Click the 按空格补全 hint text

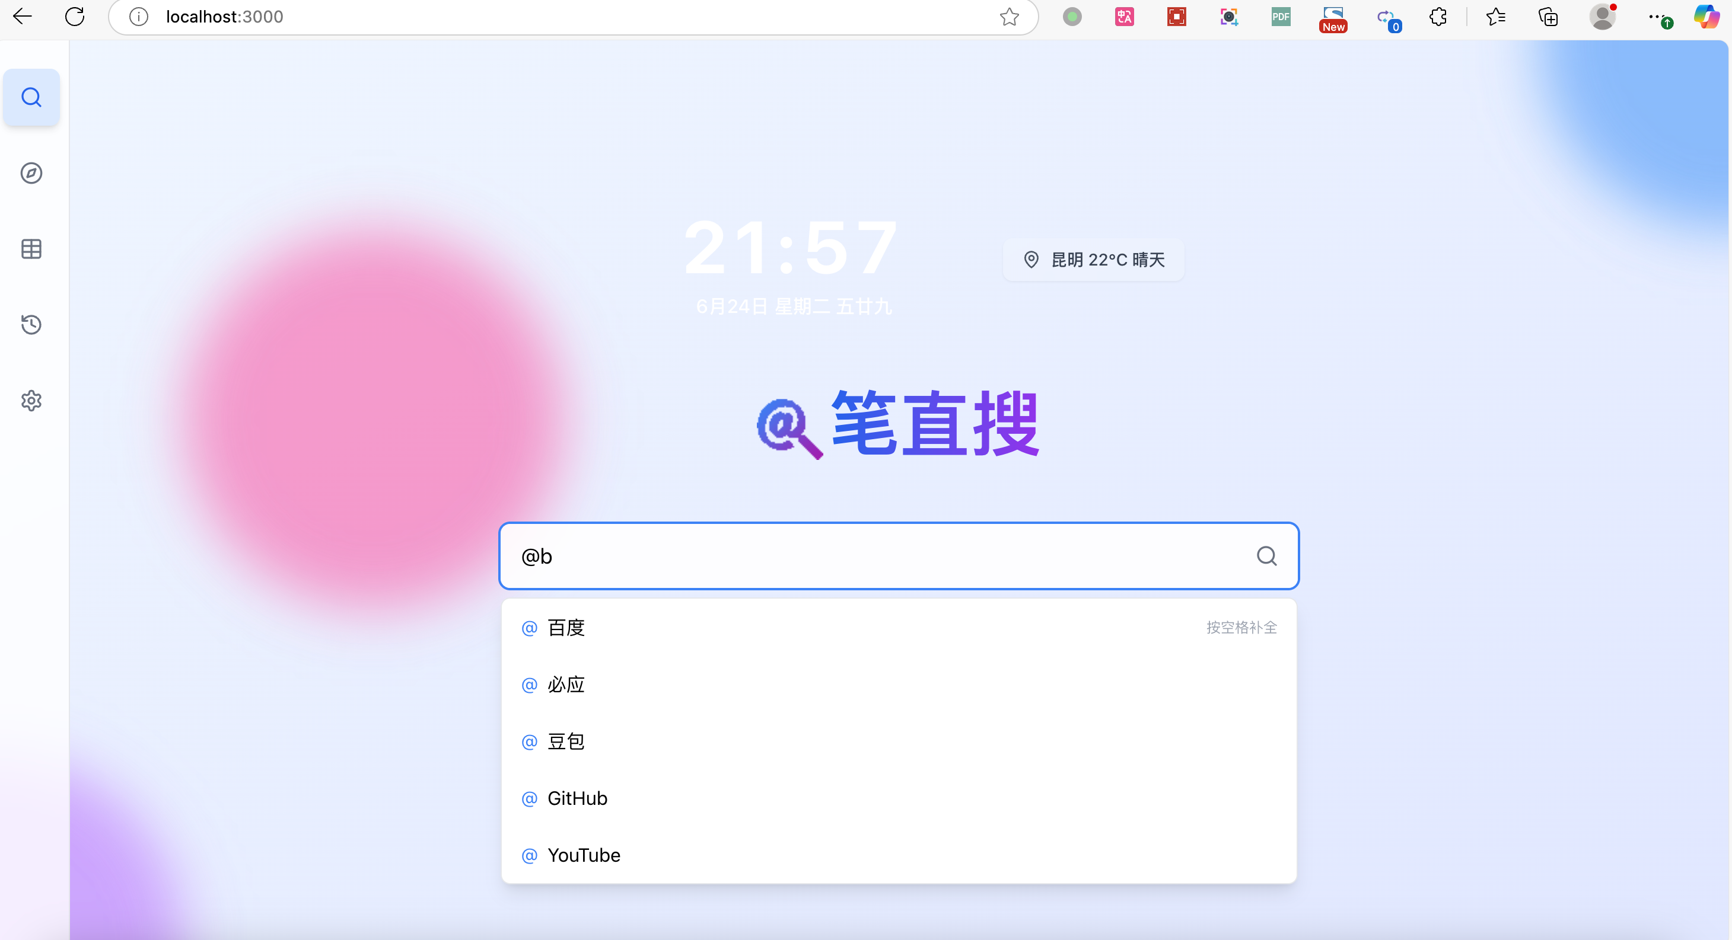pos(1241,628)
